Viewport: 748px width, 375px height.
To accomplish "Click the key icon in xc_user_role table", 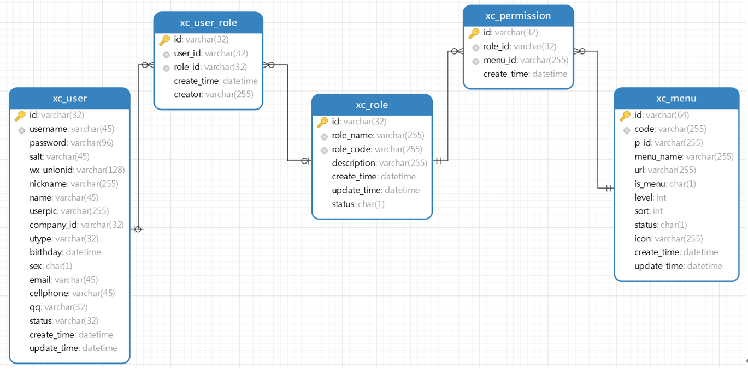I will point(164,40).
